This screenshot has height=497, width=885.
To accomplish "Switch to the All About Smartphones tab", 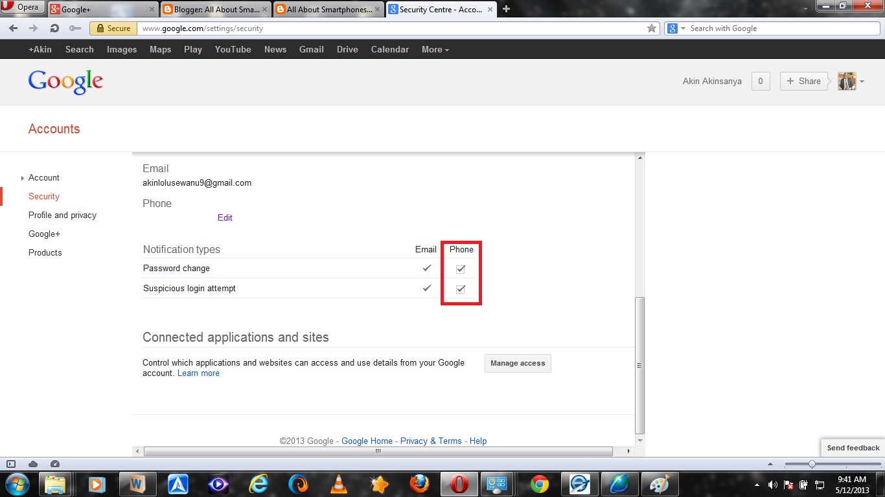I will (329, 10).
